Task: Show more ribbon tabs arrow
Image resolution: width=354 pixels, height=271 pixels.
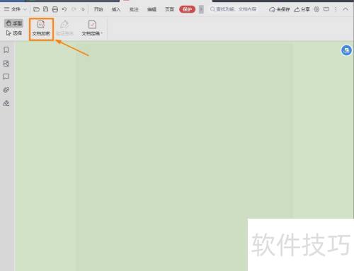Action: (201, 9)
